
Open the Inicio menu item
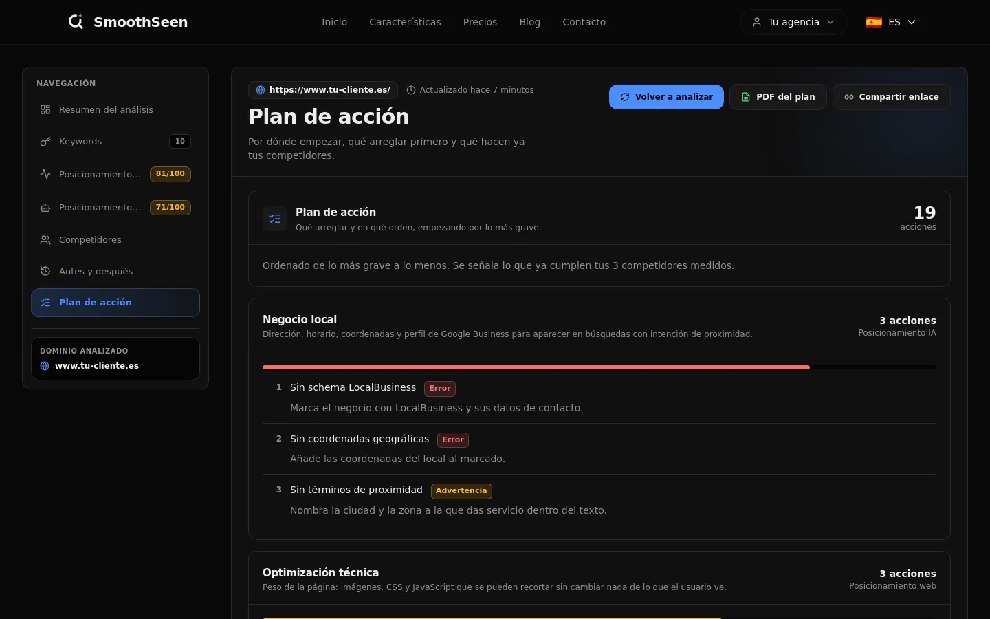click(x=334, y=22)
